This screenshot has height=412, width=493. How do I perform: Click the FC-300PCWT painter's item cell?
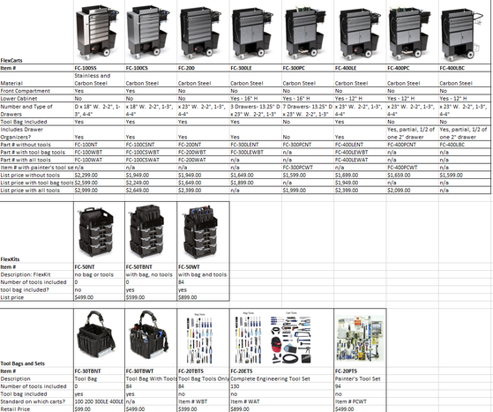(308, 168)
